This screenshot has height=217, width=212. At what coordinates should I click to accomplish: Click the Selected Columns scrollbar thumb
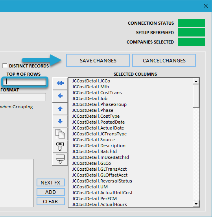pos(196,96)
